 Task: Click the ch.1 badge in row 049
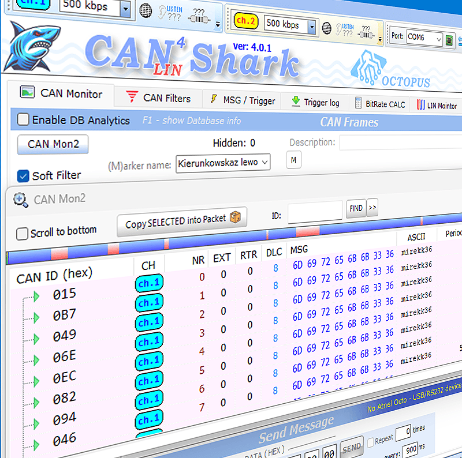point(149,322)
